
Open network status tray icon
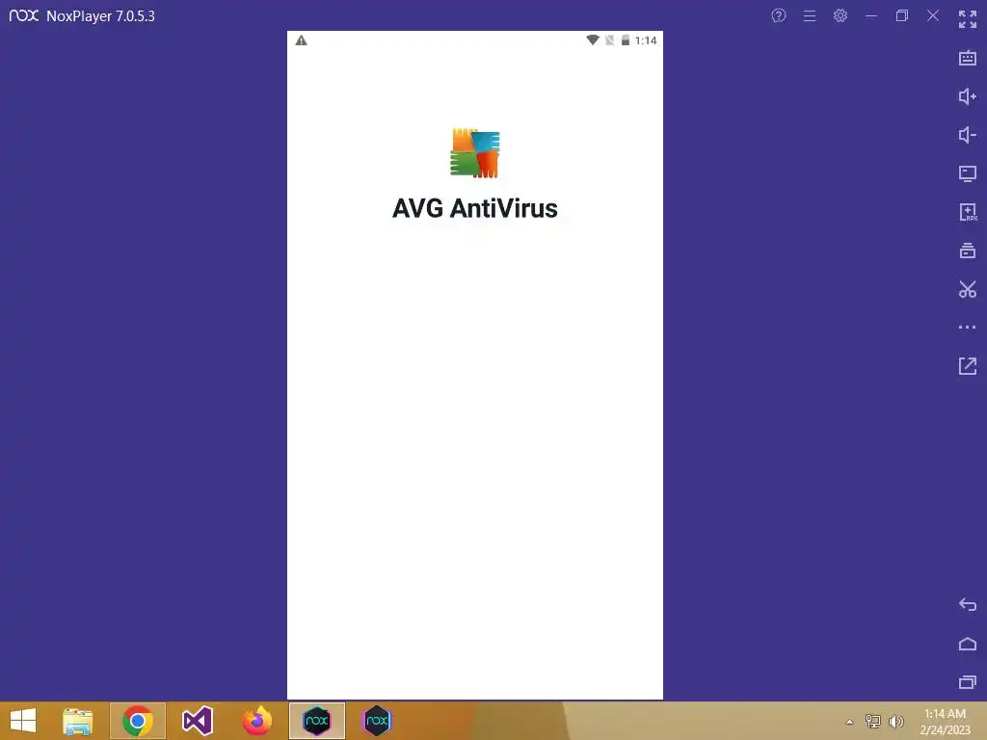coord(873,721)
